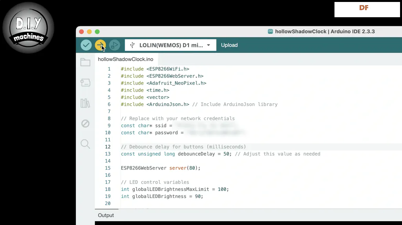Click '// LED control variables' comment
This screenshot has width=402, height=225.
pos(155,182)
